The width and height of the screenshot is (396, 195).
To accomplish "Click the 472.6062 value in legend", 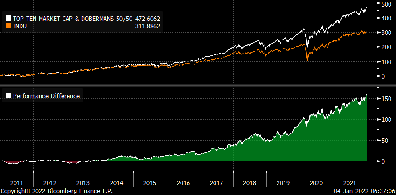I will point(151,19).
